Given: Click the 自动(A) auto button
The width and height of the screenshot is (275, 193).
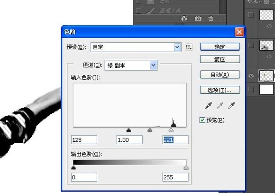Looking at the screenshot, I should tap(220, 74).
